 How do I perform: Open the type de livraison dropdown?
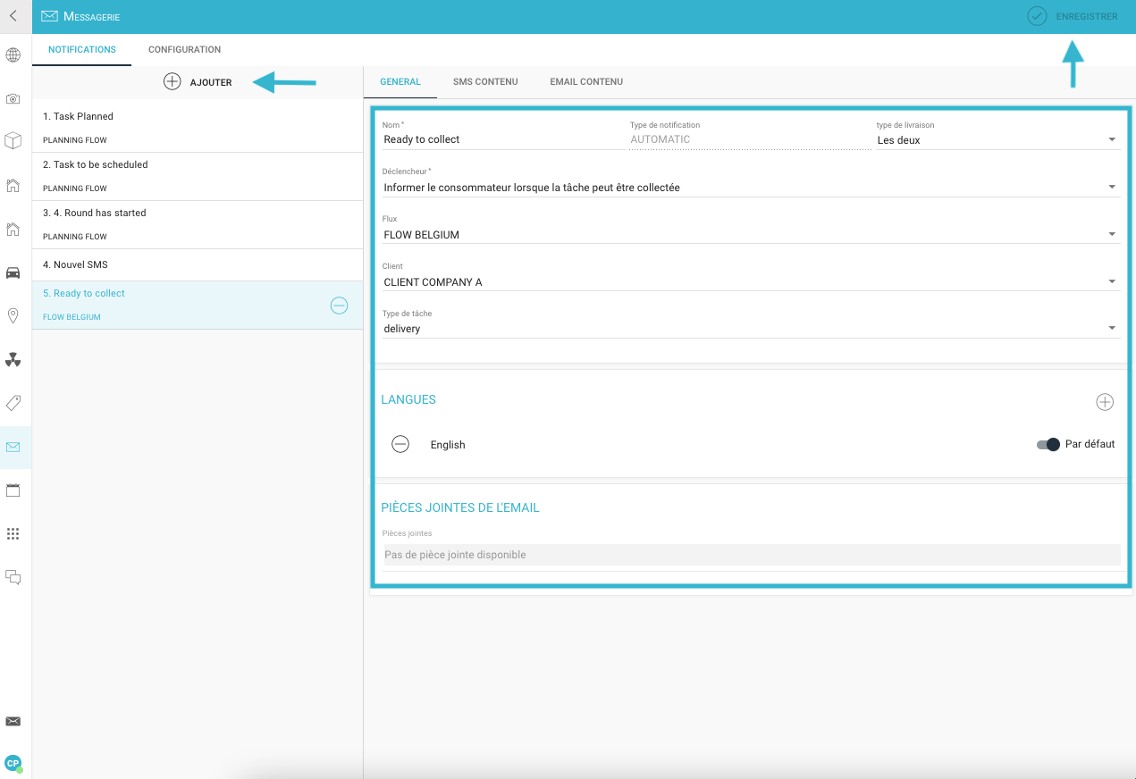coord(997,140)
